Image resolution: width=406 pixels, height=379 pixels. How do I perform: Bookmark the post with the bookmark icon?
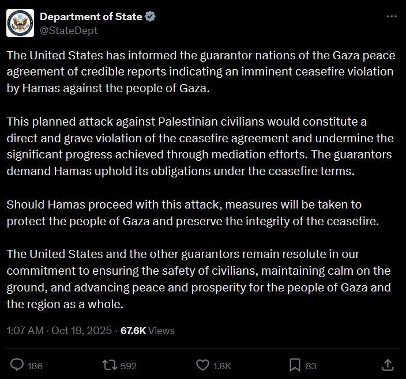pos(295,365)
